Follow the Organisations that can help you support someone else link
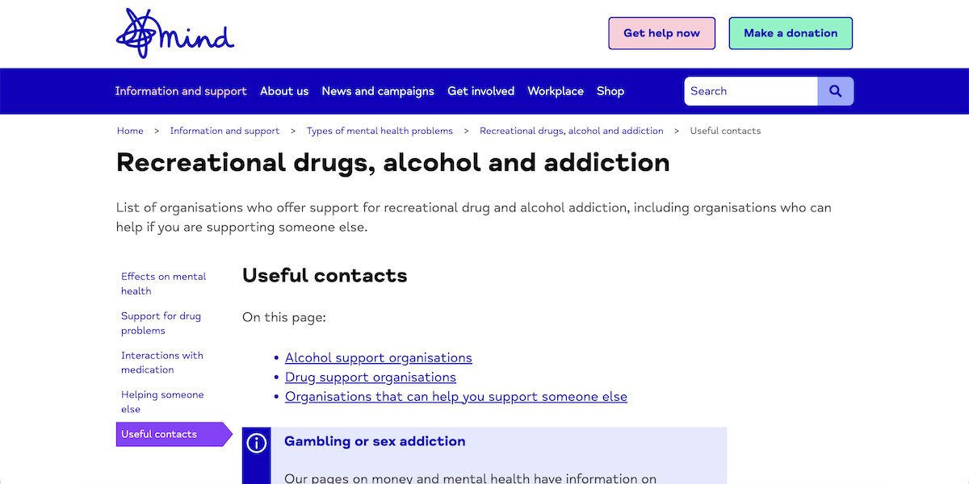Viewport: 969px width, 484px height. coord(455,396)
